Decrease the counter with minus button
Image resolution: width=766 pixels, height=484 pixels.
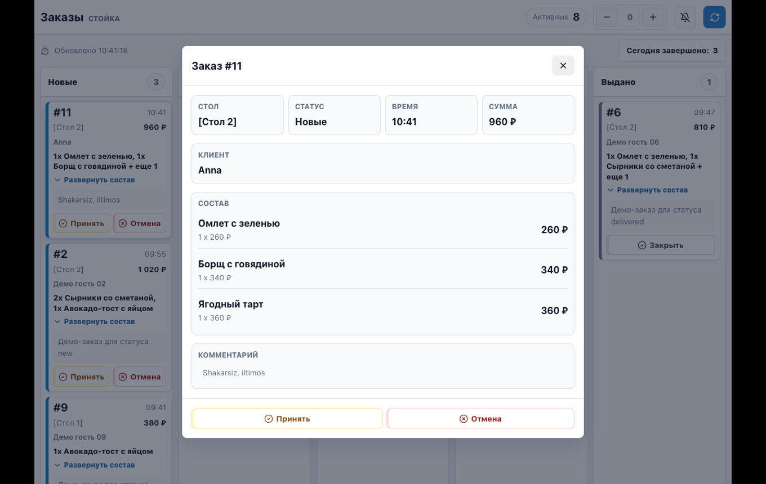coord(607,17)
